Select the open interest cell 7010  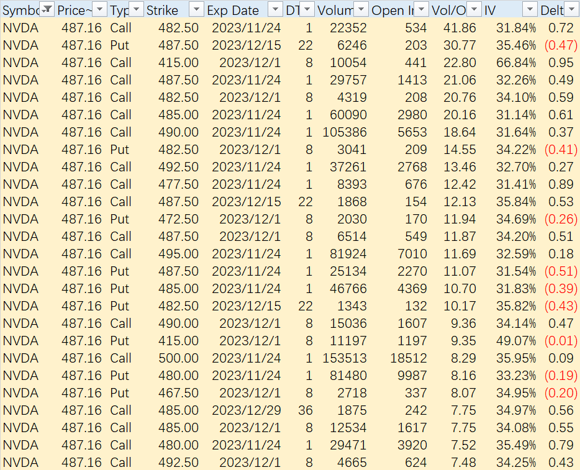pyautogui.click(x=412, y=254)
